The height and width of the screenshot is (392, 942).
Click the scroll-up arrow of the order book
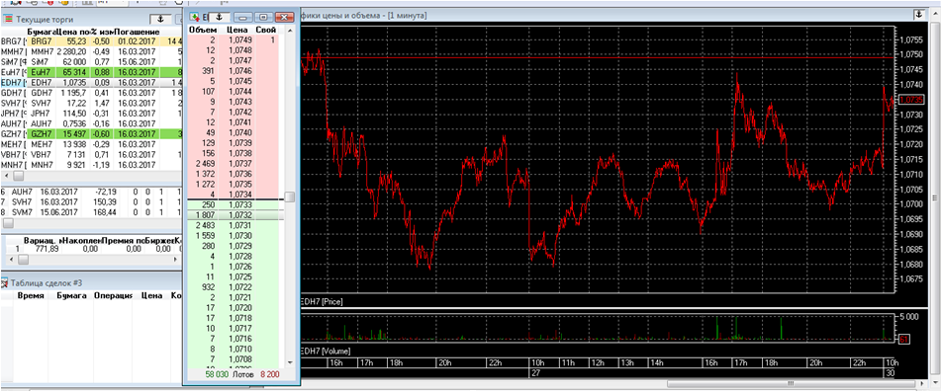290,30
